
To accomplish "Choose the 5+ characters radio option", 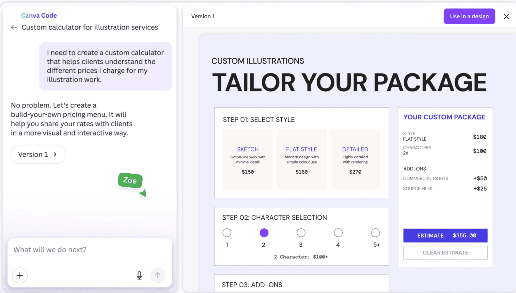I will tap(375, 233).
